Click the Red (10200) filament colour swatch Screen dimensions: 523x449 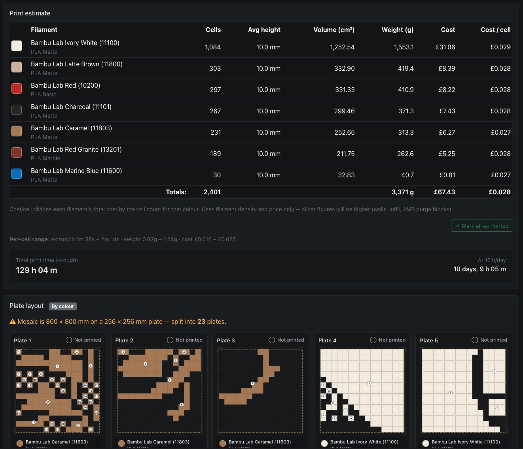click(17, 88)
